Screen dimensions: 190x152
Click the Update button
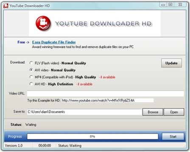(171, 63)
